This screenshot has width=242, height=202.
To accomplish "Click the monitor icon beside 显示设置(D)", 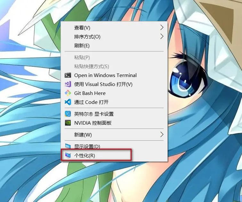I will [68, 147].
